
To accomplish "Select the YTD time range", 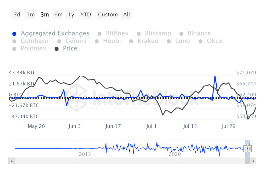I will tap(85, 15).
